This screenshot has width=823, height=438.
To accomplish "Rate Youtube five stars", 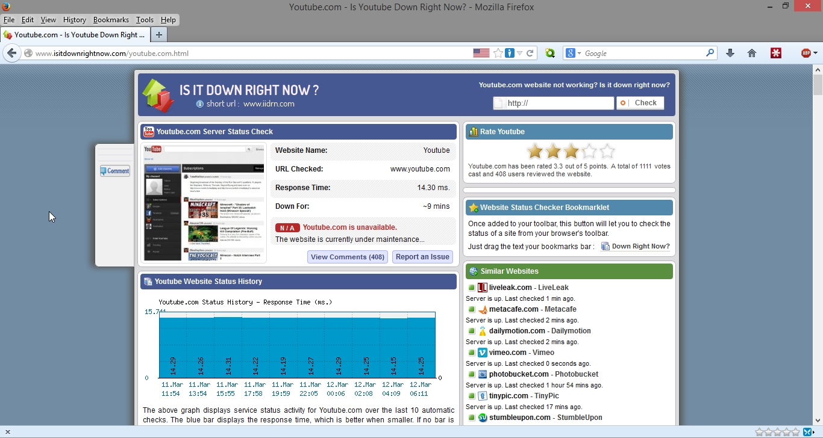I will pyautogui.click(x=607, y=151).
